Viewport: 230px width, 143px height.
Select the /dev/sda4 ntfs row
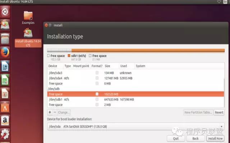[136, 78]
